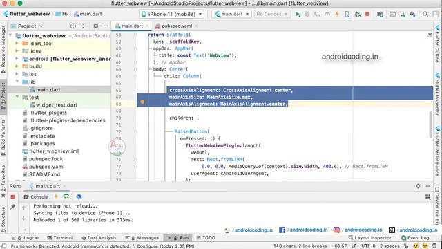
Task: Click Hot Restart icon in Run console
Action: click(66, 196)
